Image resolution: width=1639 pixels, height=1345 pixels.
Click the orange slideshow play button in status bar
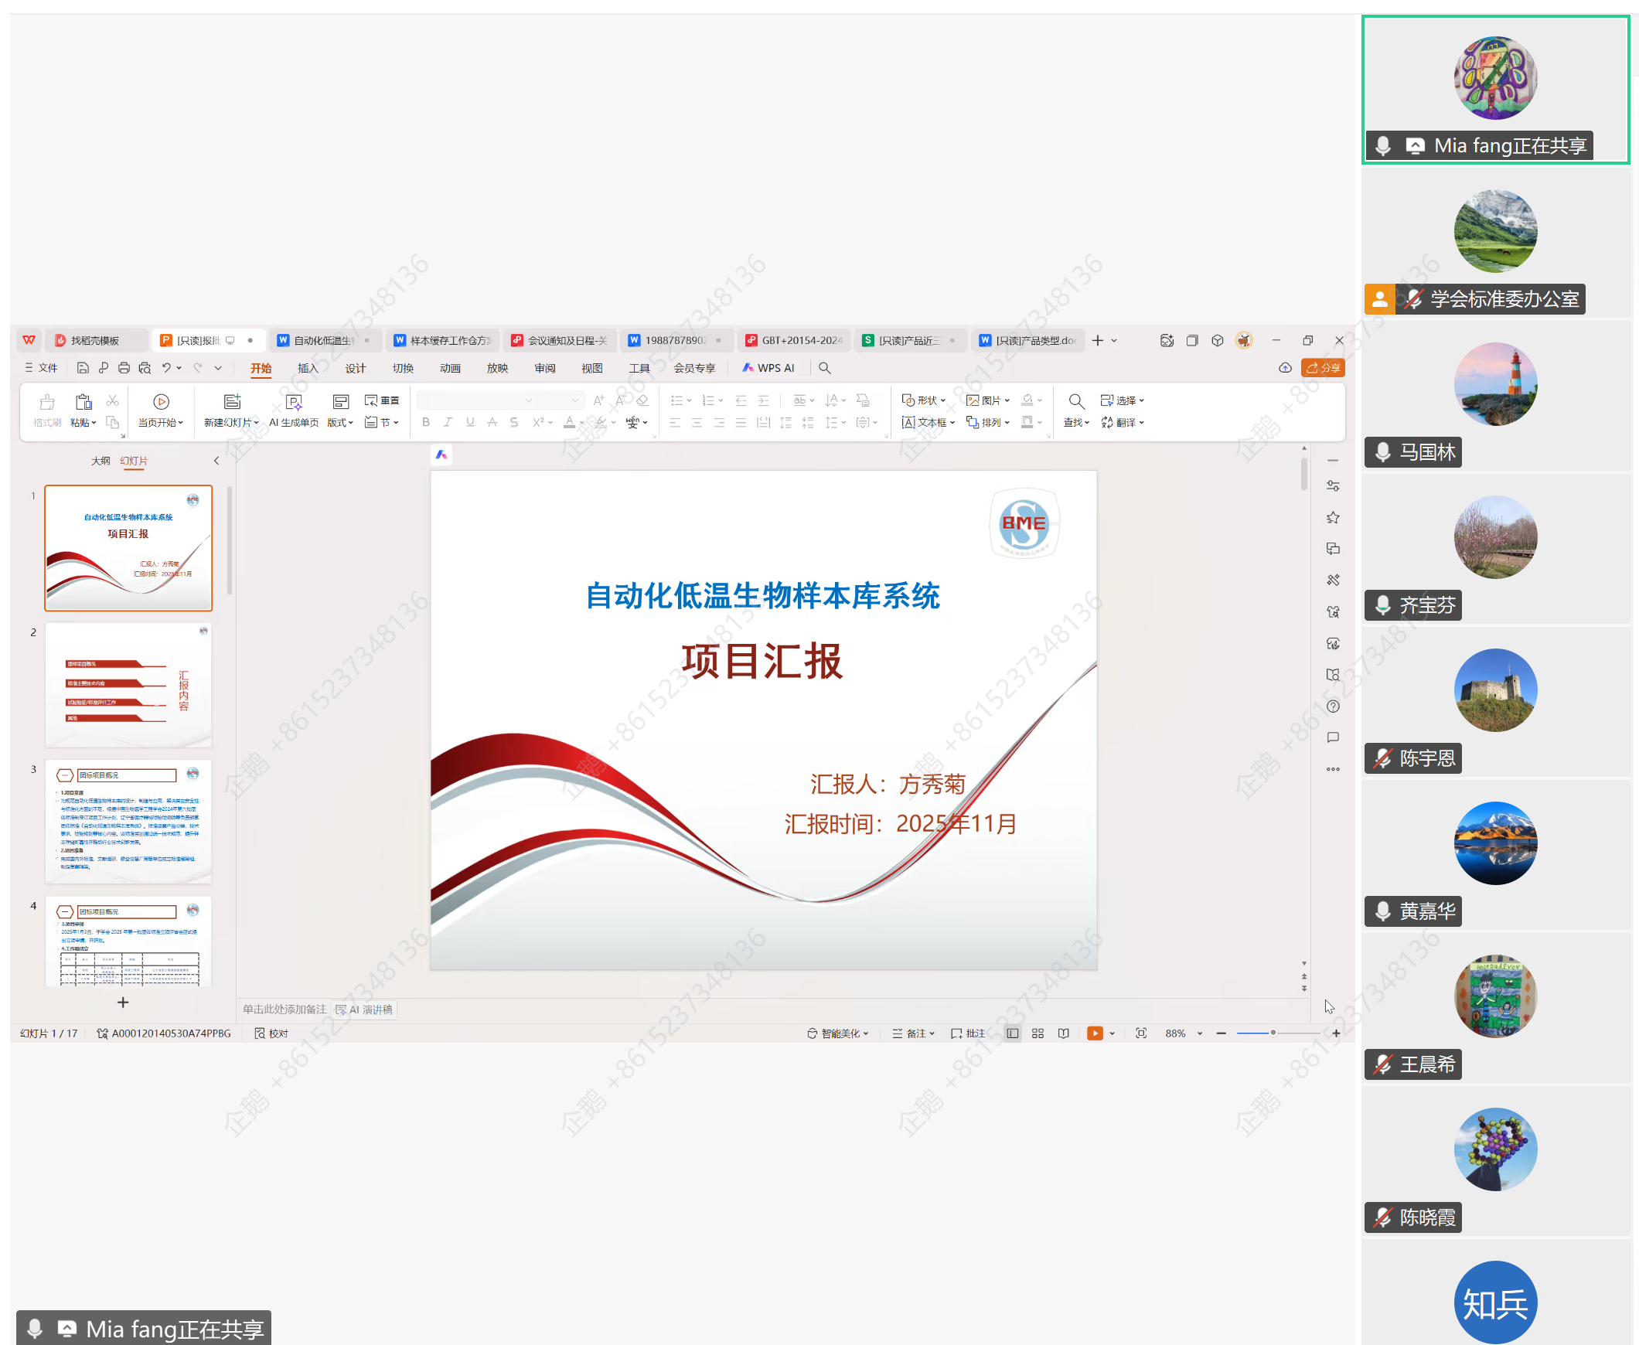click(1094, 1033)
